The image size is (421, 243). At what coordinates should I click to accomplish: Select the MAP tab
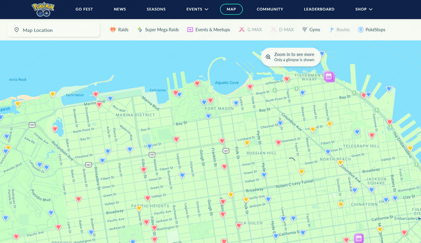pos(231,9)
